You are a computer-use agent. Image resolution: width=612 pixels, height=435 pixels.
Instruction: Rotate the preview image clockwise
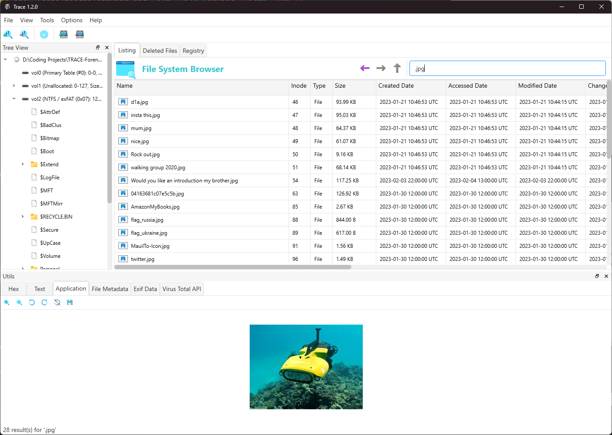[44, 302]
